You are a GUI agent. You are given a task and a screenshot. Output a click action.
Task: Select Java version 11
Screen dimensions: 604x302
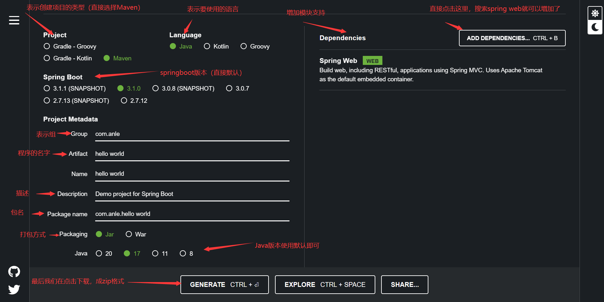(x=160, y=253)
